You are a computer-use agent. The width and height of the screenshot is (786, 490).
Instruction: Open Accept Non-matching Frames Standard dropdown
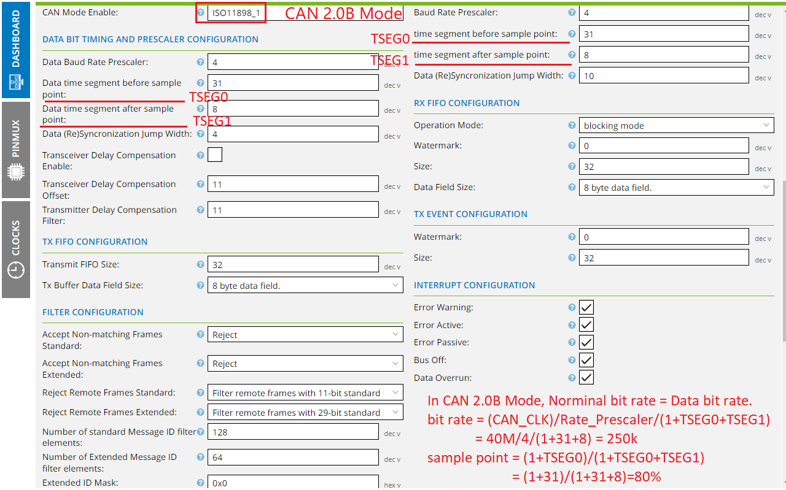tap(305, 335)
